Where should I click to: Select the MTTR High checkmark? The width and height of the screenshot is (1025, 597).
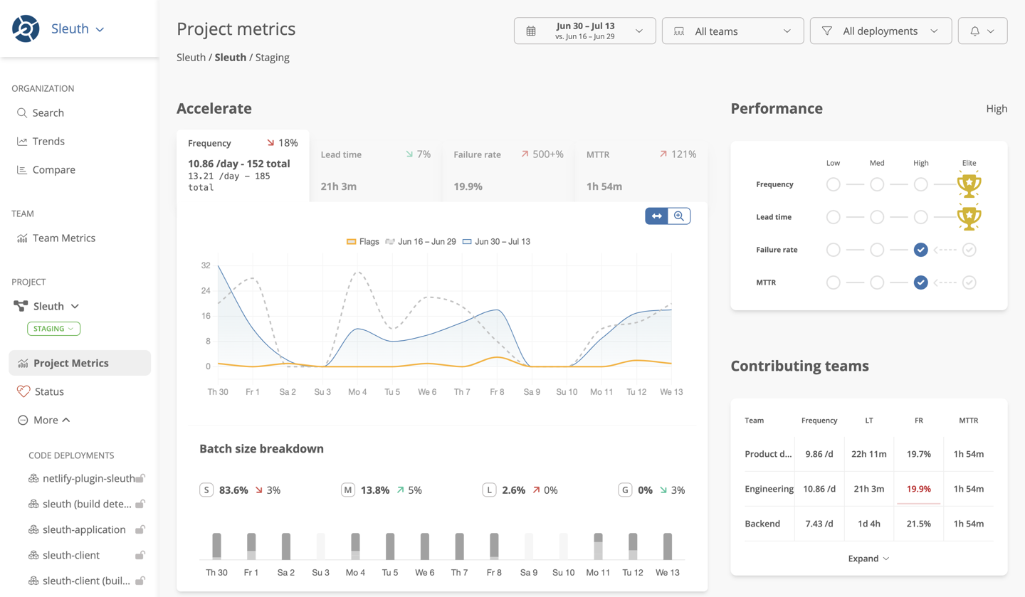921,282
